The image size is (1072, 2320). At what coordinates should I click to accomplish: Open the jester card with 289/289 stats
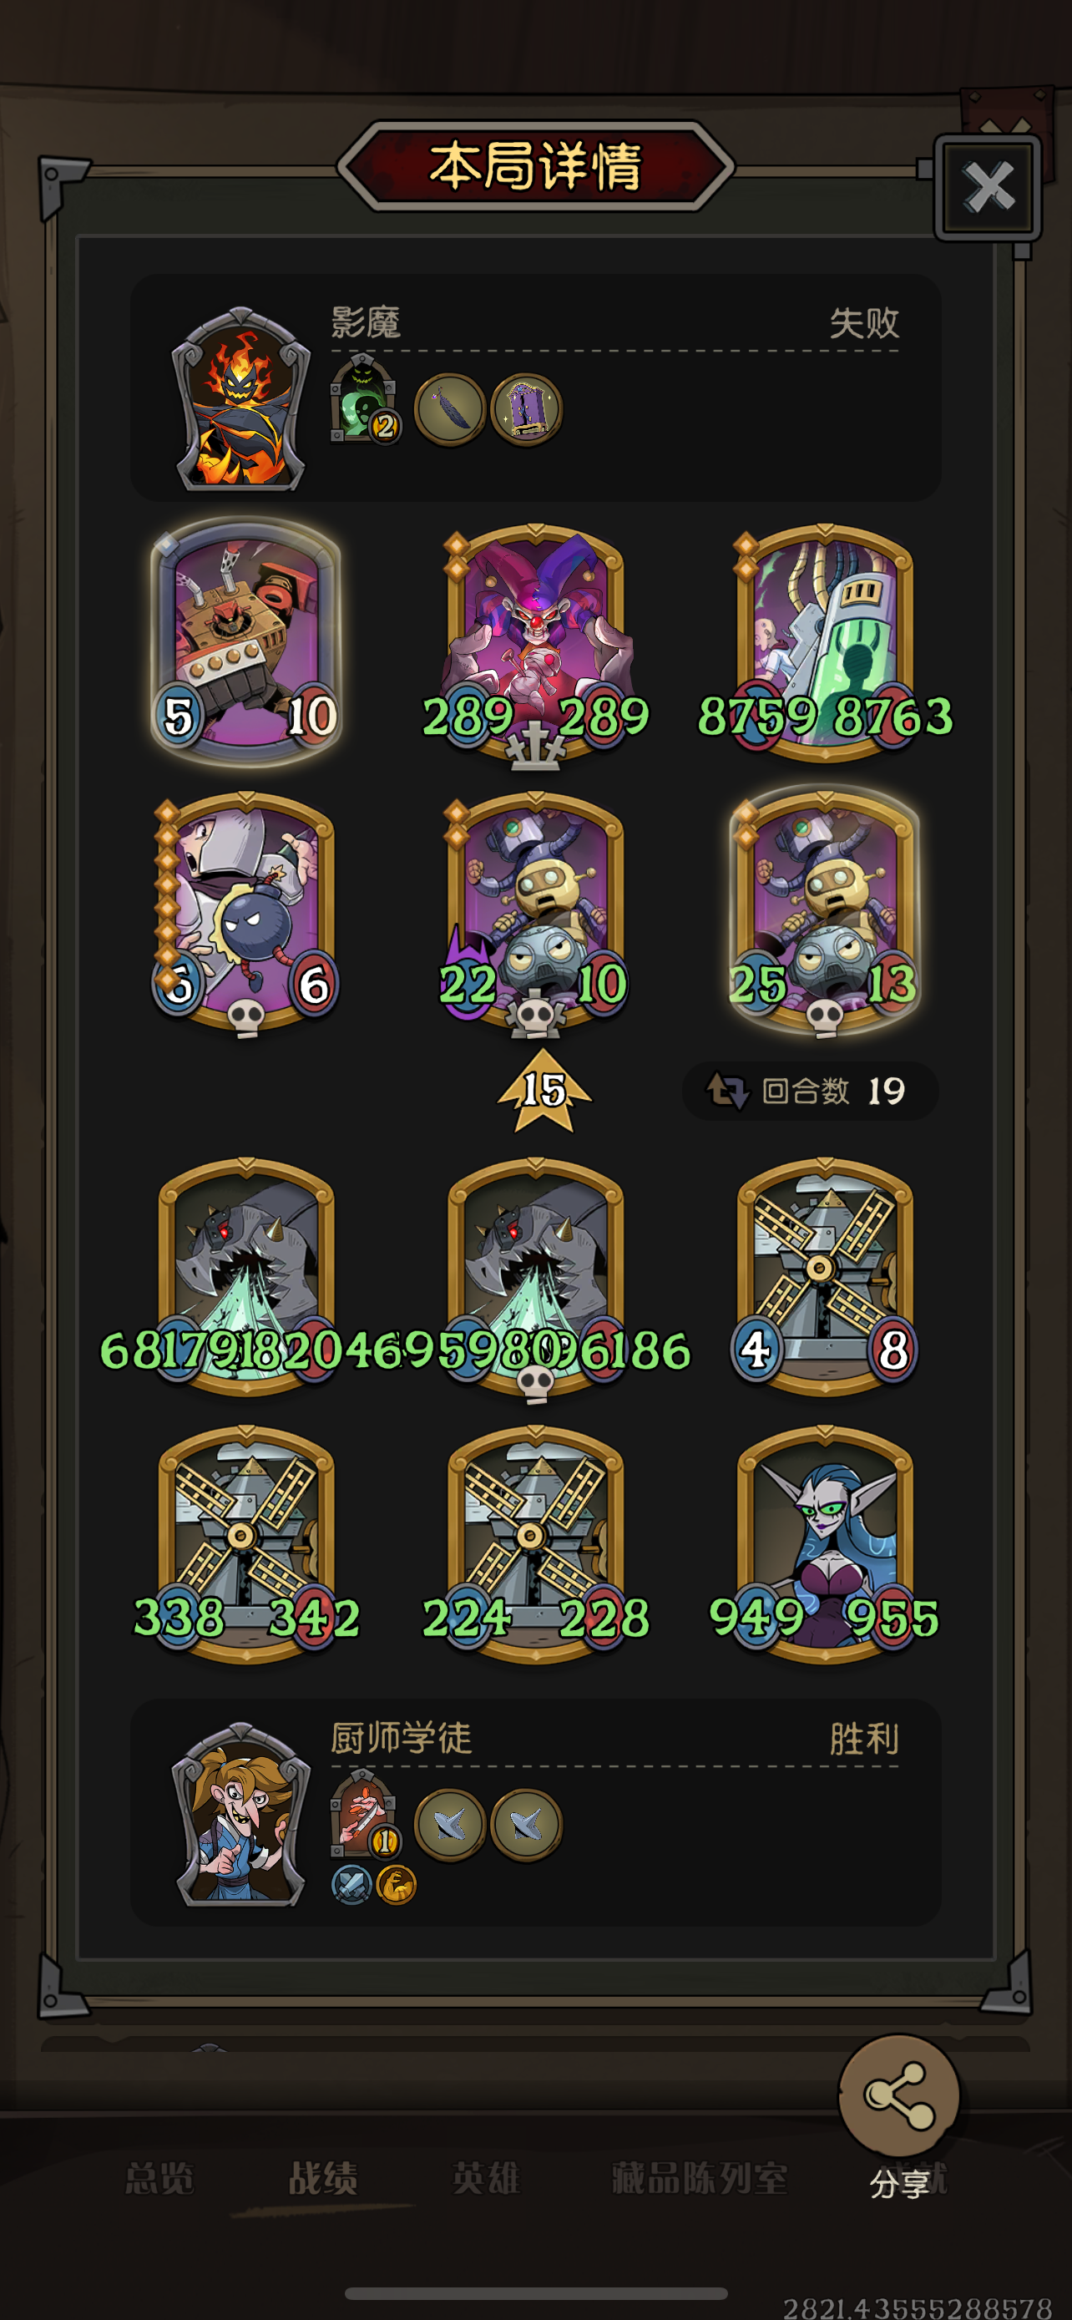pos(535,644)
